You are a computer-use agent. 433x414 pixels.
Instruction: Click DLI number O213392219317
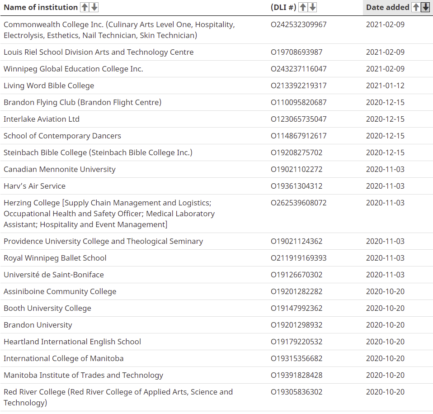coord(298,86)
